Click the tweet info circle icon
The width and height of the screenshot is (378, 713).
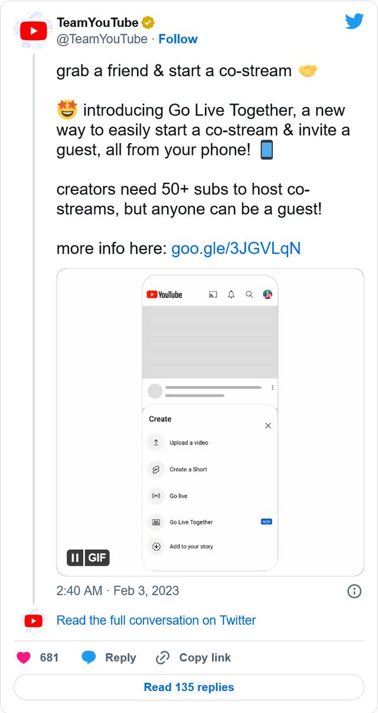354,591
